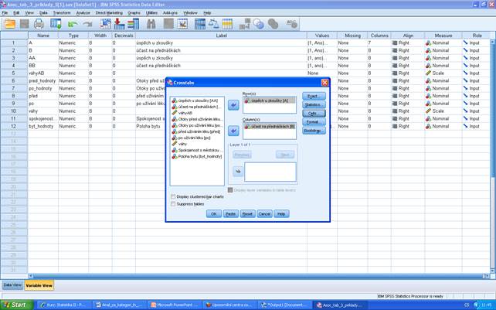This screenshot has width=496, height=310.
Task: Click the Value labels toolbar icon
Action: (245, 24)
